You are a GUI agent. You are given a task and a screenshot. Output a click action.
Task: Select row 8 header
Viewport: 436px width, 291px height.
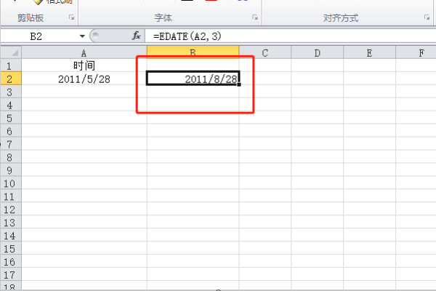point(11,157)
